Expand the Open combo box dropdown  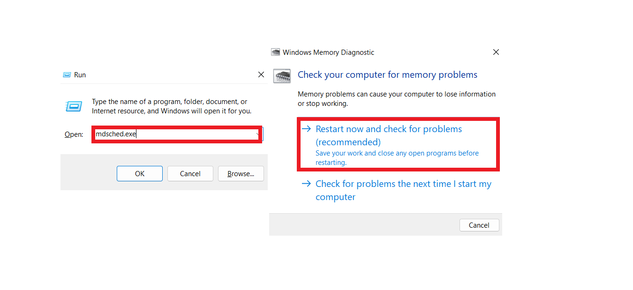pyautogui.click(x=258, y=134)
